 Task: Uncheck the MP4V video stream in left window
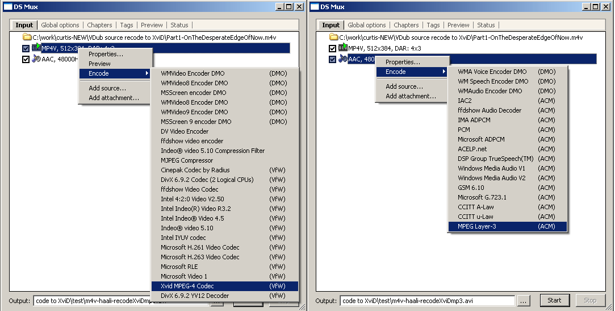click(x=26, y=48)
